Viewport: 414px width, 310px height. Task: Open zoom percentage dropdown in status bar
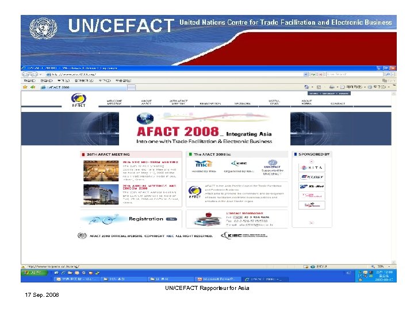click(x=388, y=267)
